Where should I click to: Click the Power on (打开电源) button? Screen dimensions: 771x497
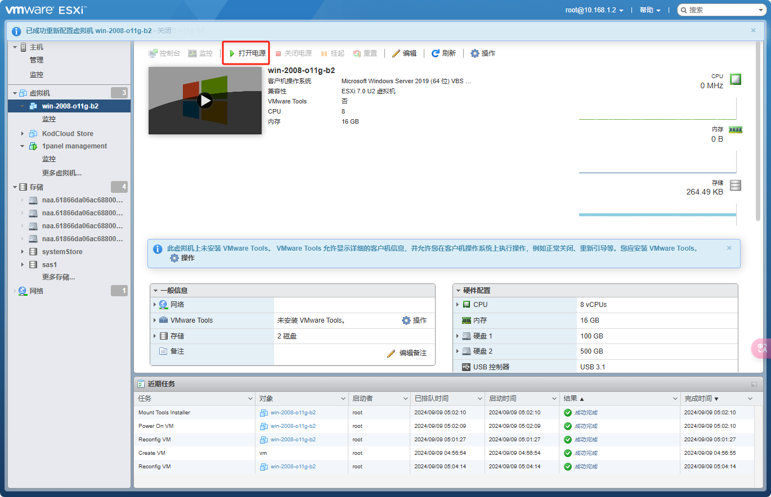247,53
